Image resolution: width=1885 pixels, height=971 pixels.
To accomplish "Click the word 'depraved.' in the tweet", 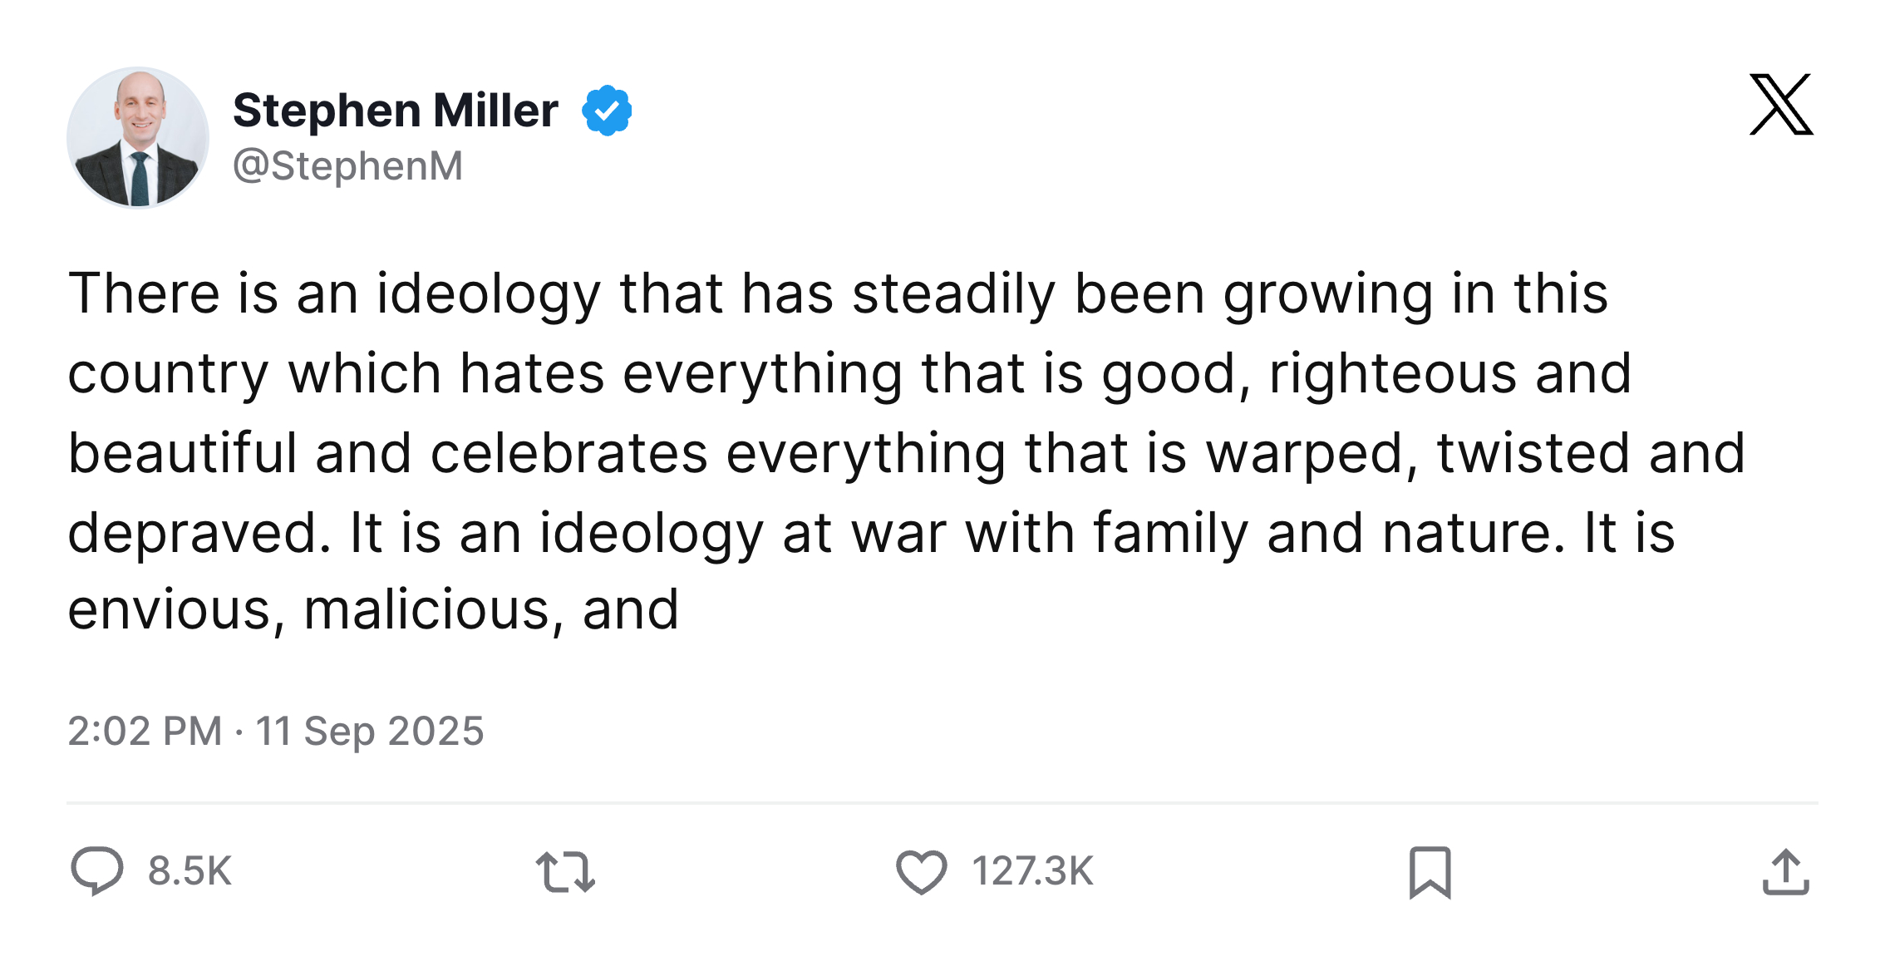I will pos(199,533).
